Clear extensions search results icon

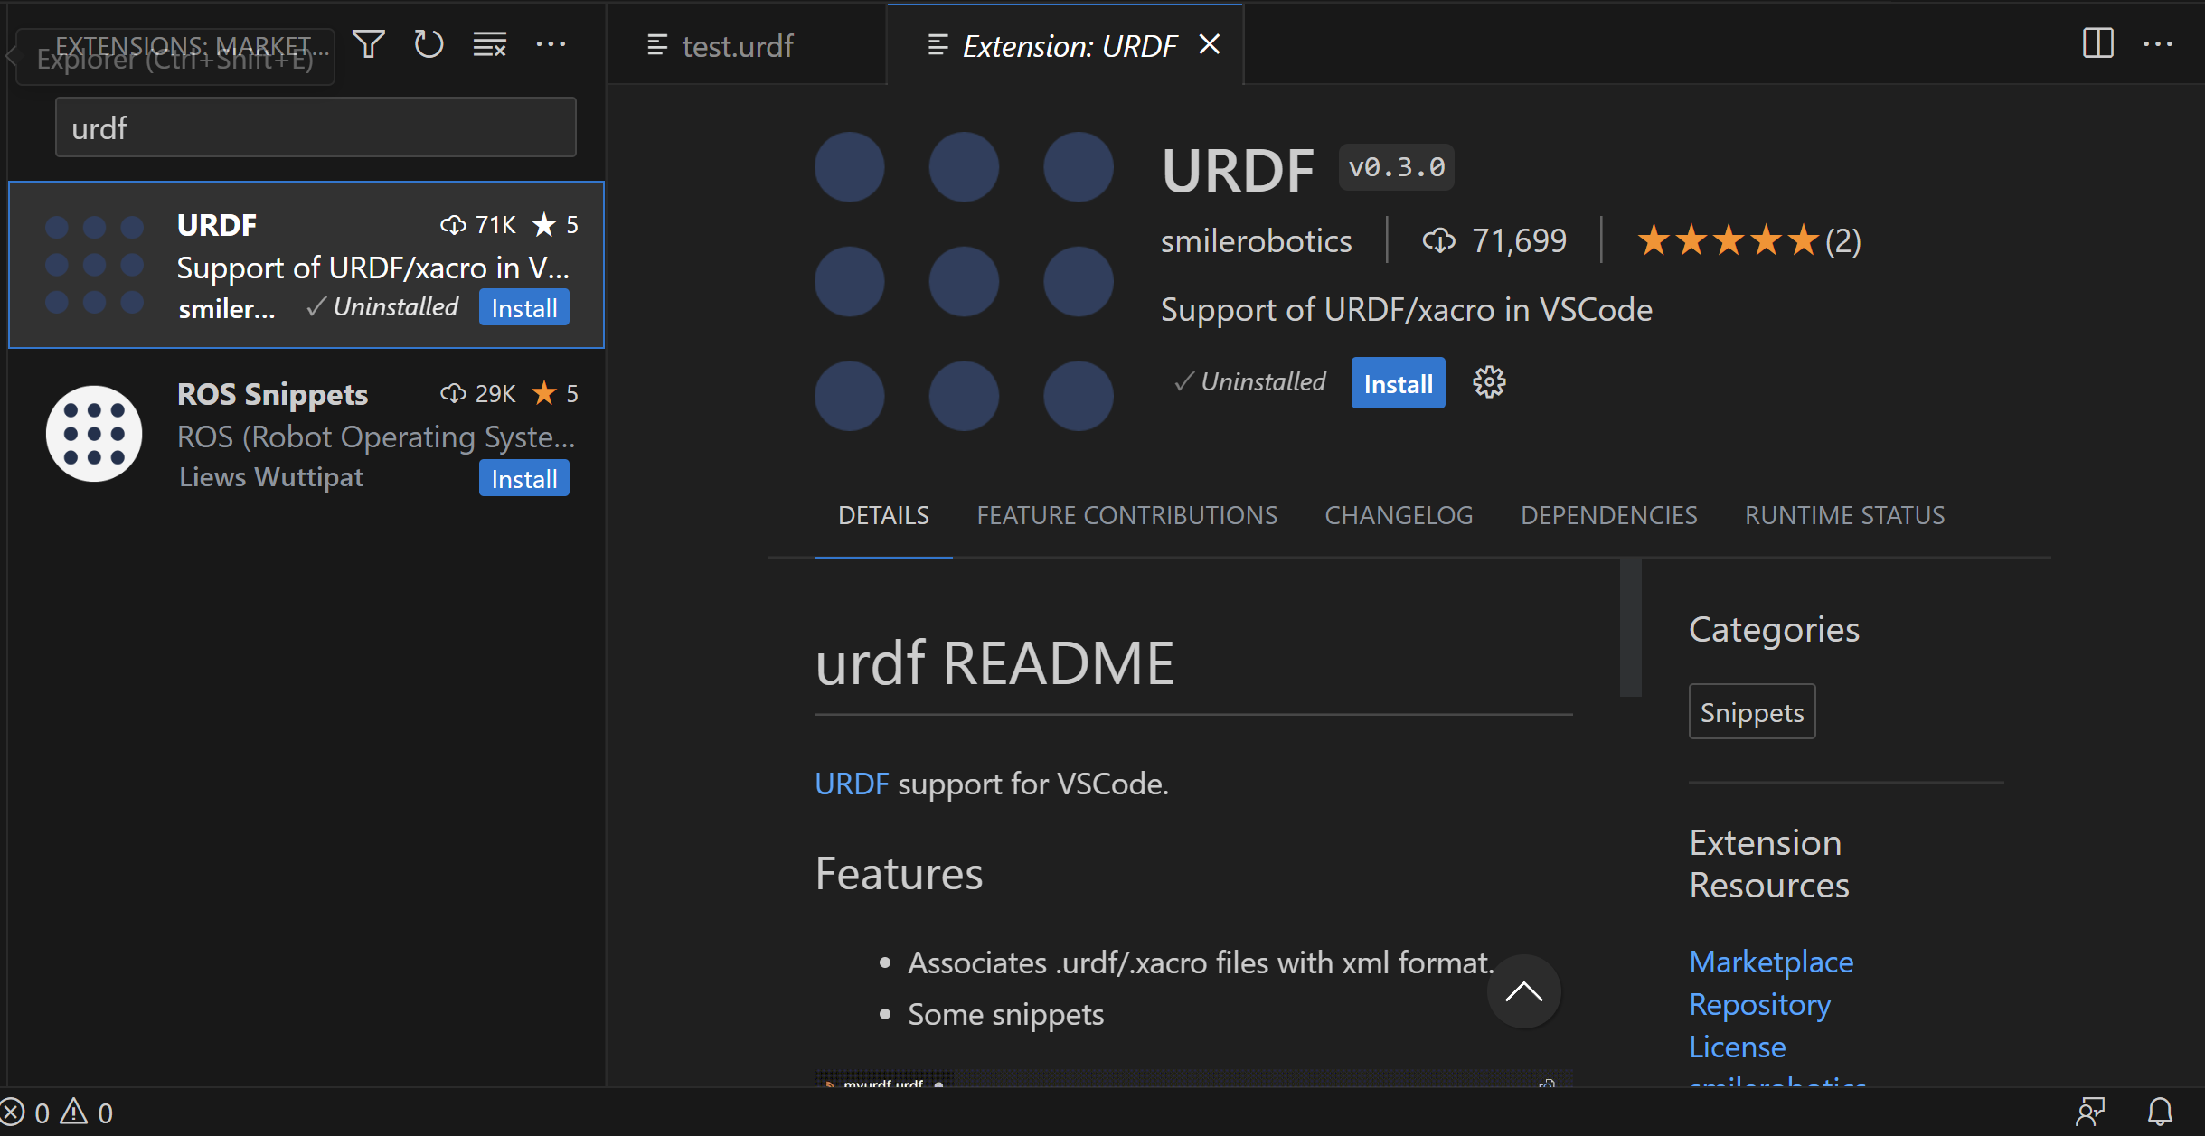pos(489,44)
